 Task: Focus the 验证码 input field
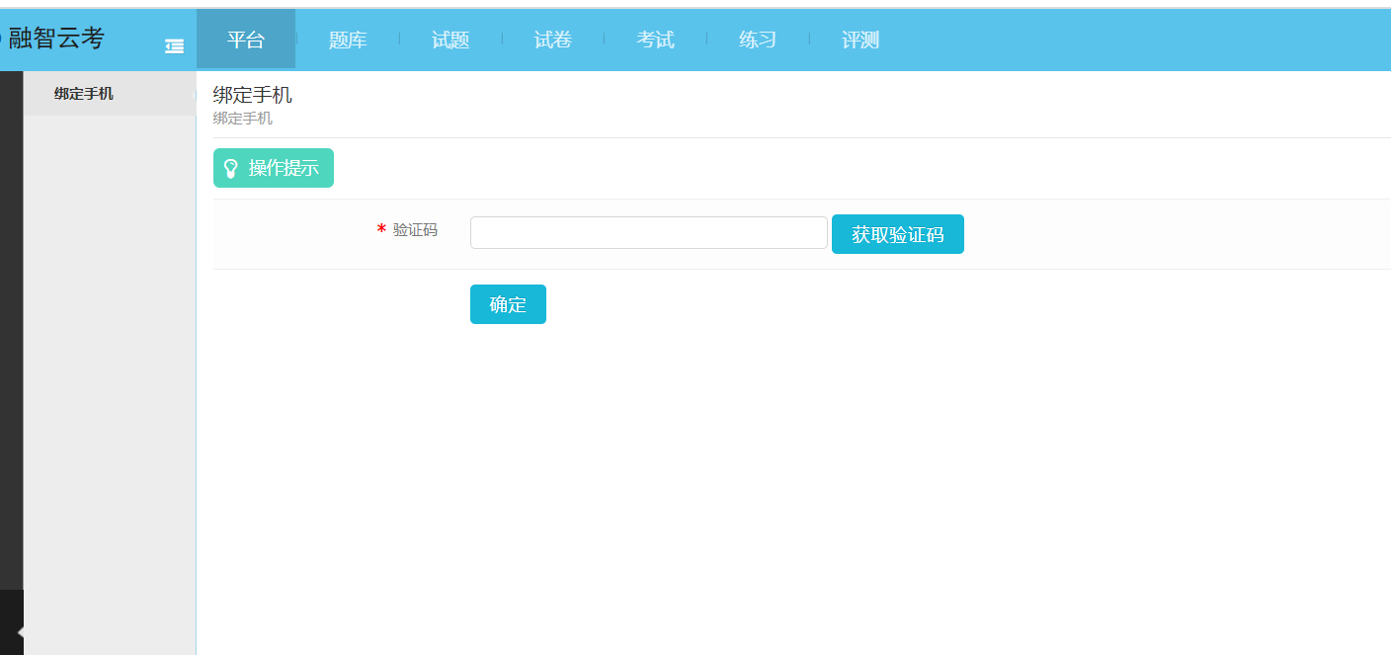pos(648,233)
